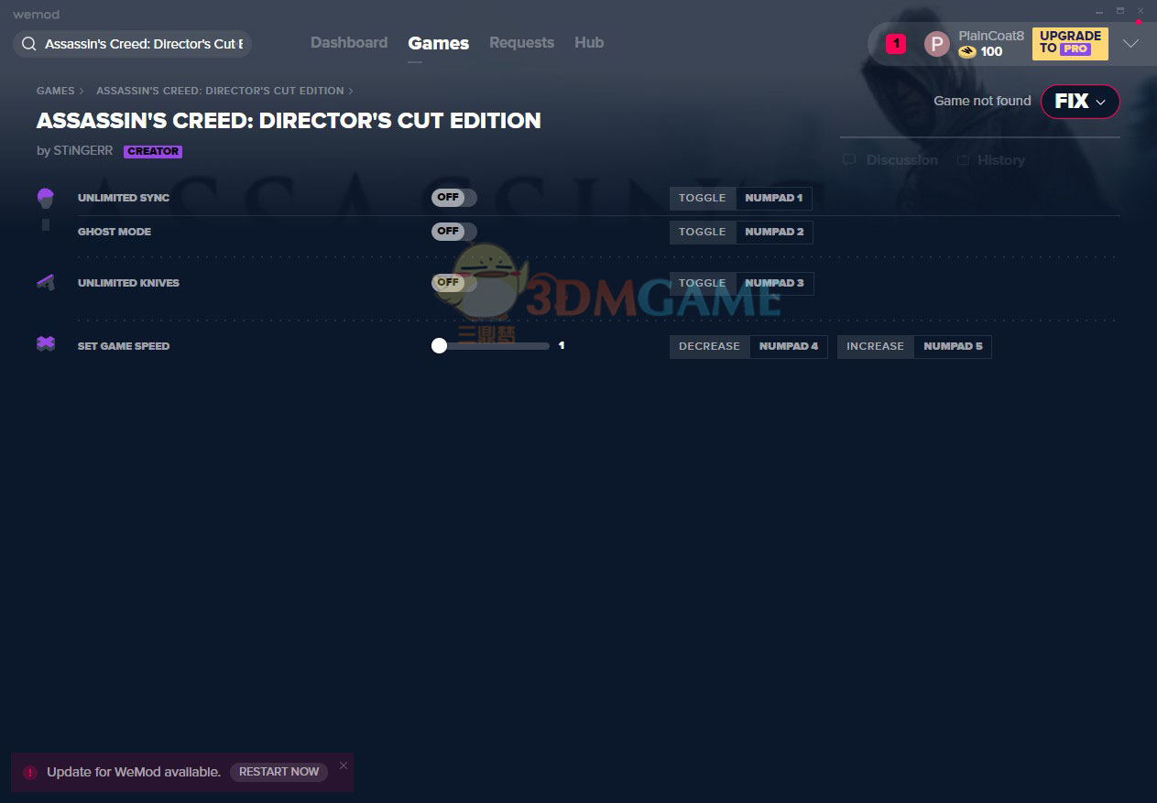1157x803 pixels.
Task: Click Decrease game speed button
Action: pyautogui.click(x=709, y=346)
